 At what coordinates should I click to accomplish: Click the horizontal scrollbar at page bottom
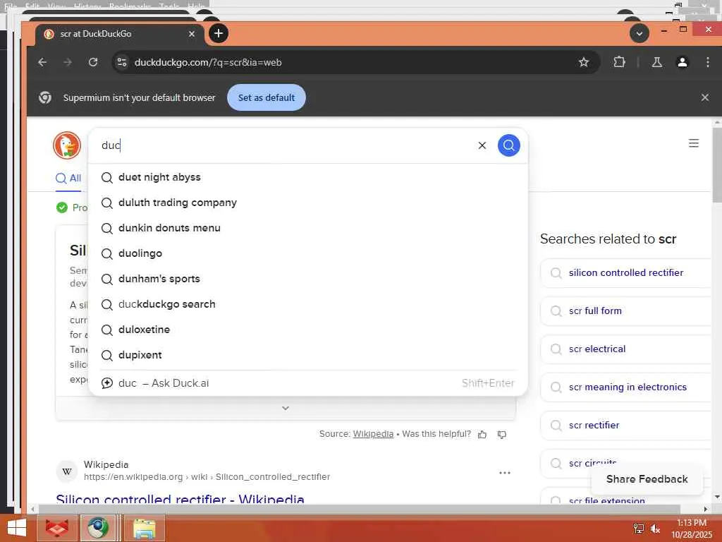coord(359,509)
